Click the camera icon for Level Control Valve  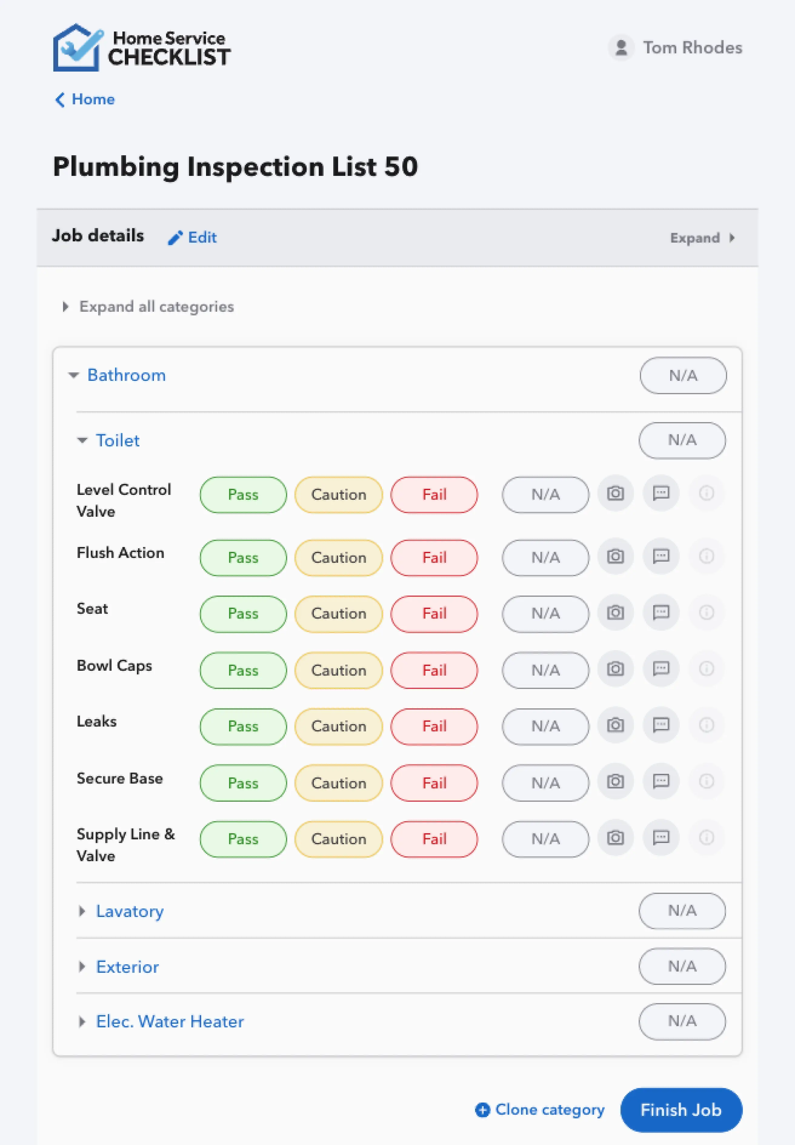(615, 493)
